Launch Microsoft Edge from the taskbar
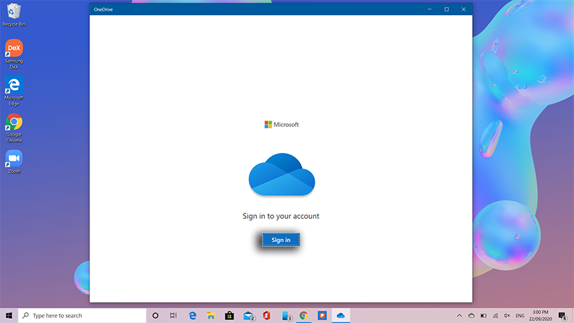 coord(192,315)
